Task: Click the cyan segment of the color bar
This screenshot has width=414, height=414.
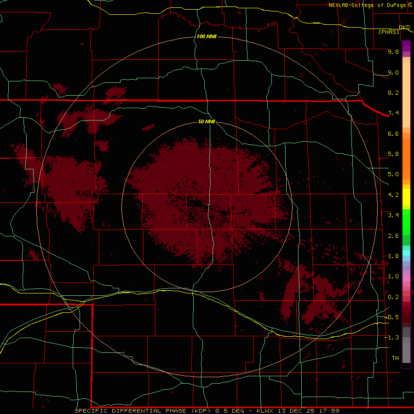Action: (x=406, y=253)
